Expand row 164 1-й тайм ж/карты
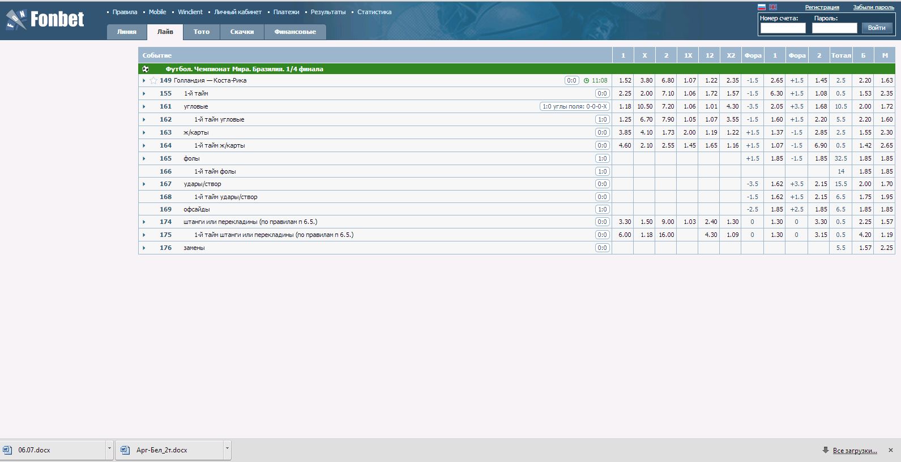The width and height of the screenshot is (901, 462). [144, 145]
